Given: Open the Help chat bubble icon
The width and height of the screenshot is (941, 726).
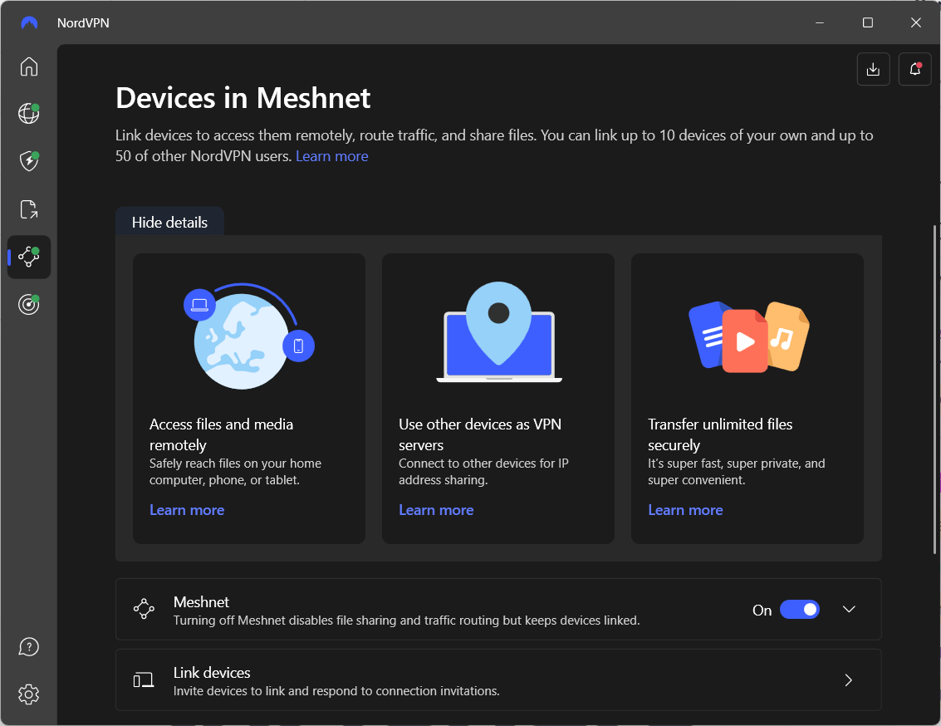Looking at the screenshot, I should point(29,647).
